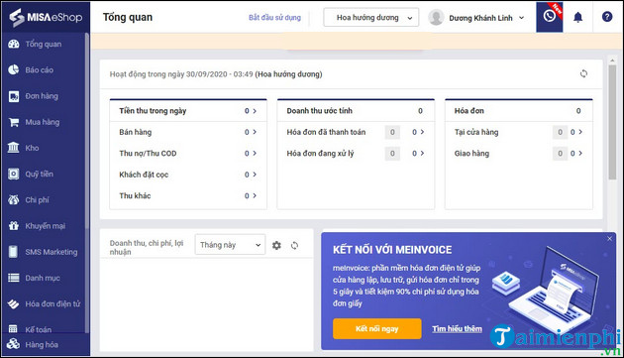624x358 pixels.
Task: Open the phone support icon marked New
Action: [x=549, y=17]
